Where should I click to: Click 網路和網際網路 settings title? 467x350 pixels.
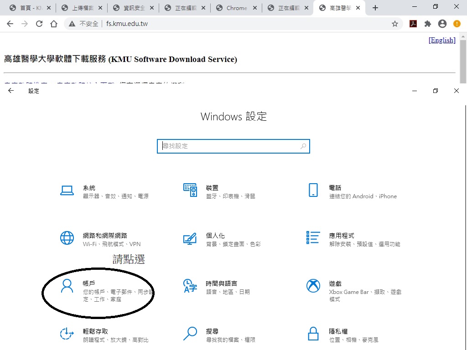pos(105,236)
